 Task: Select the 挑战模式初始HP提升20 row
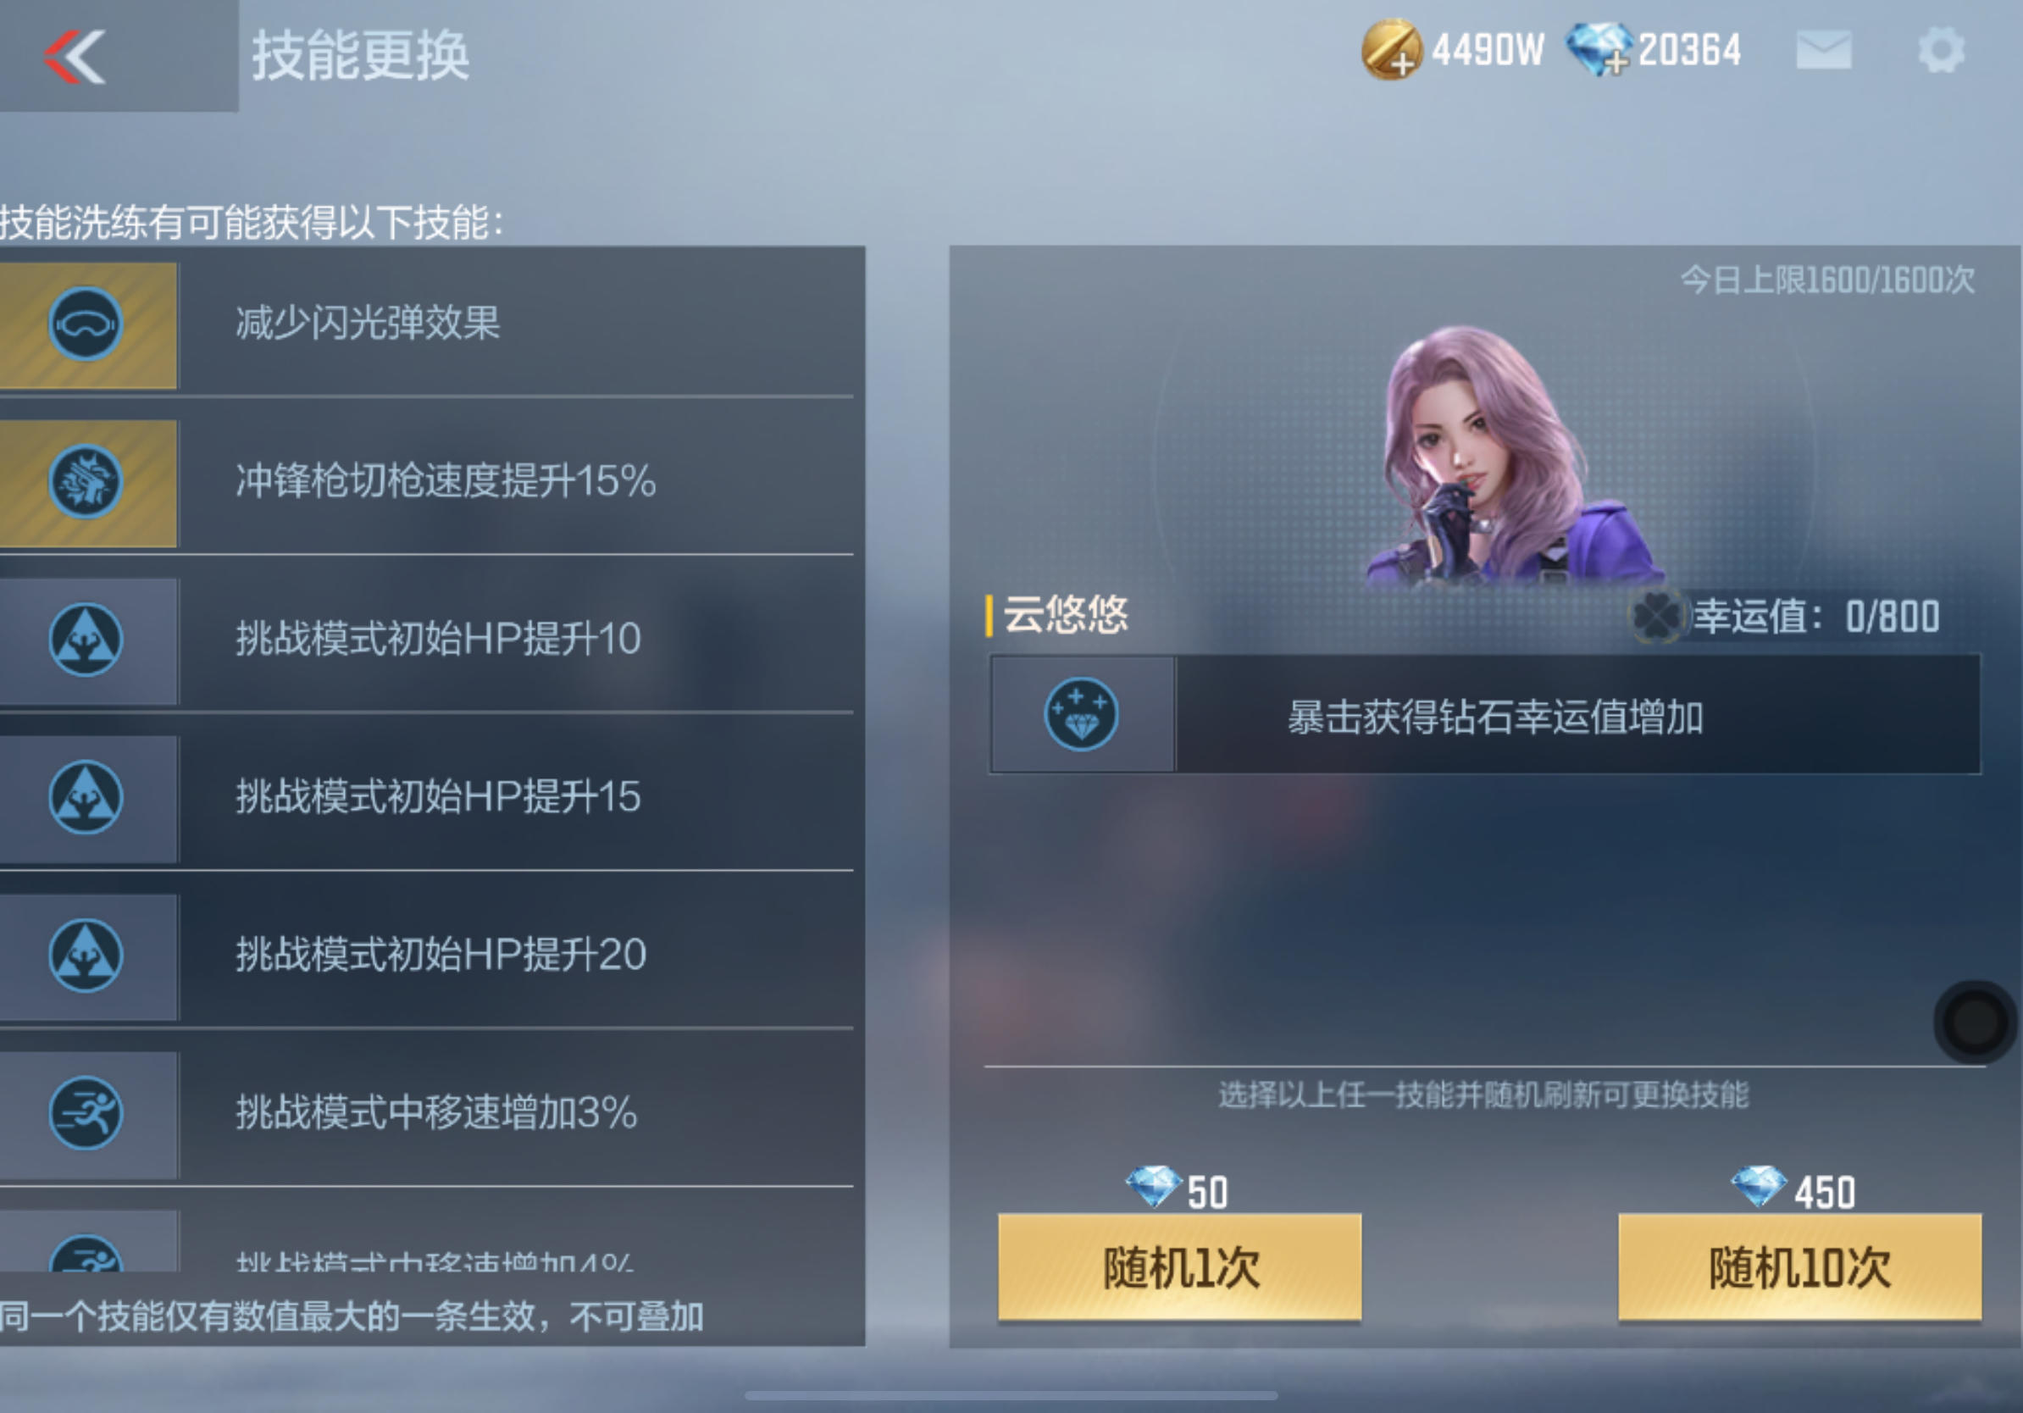coord(426,956)
